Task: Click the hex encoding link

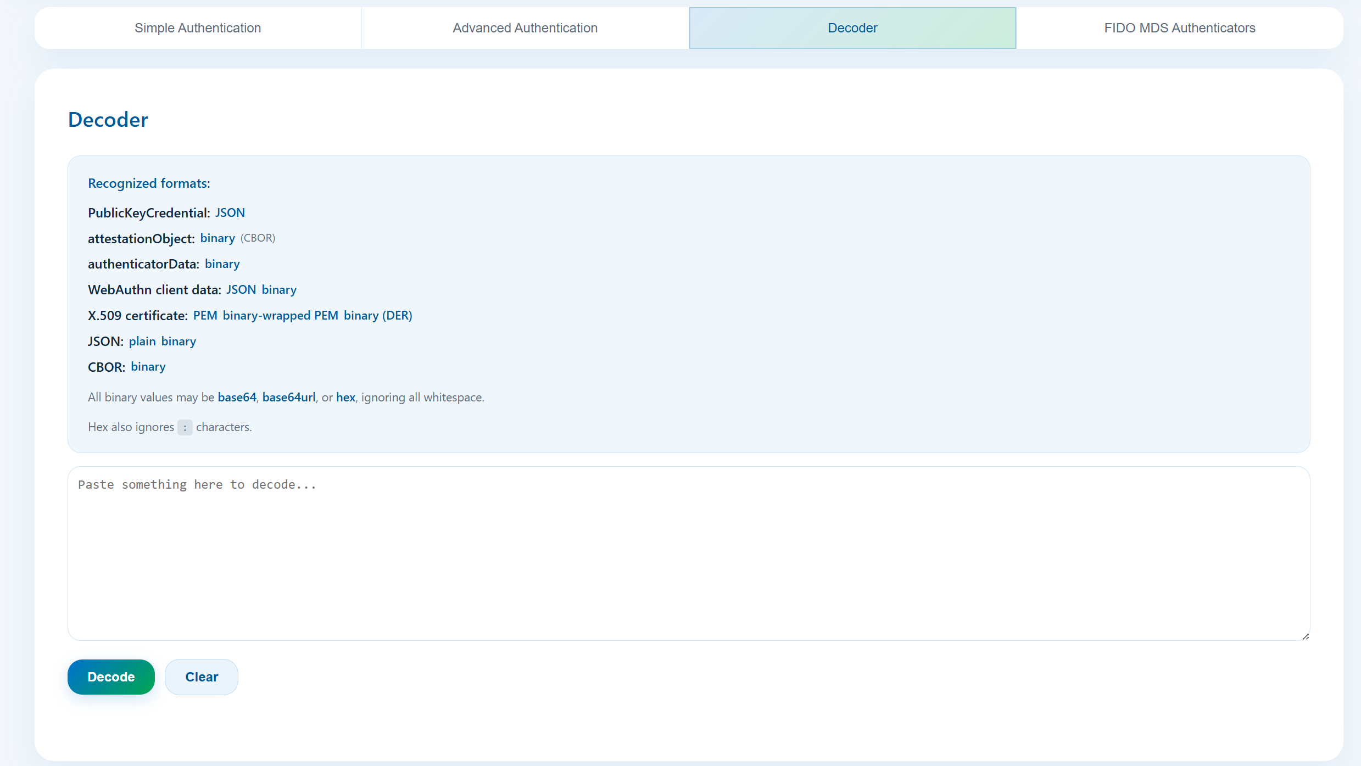Action: coord(345,398)
